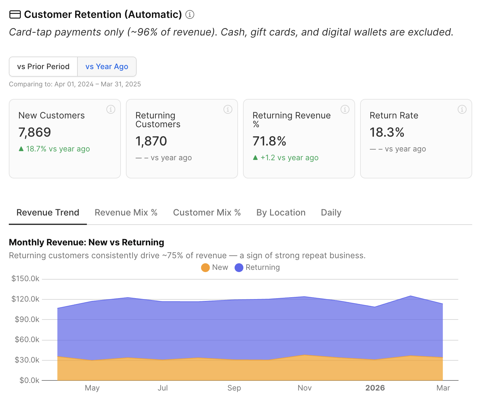
Task: Click the info icon beside Customer Retention title
Action: (x=190, y=14)
